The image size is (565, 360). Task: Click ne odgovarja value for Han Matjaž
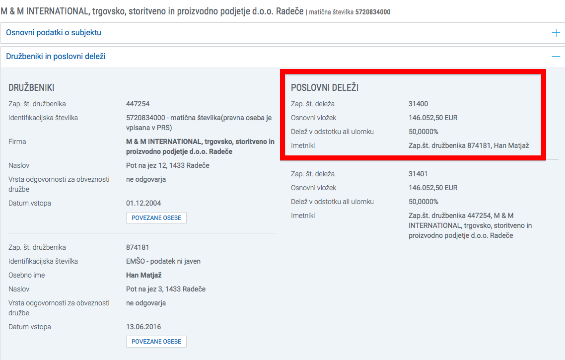(146, 303)
